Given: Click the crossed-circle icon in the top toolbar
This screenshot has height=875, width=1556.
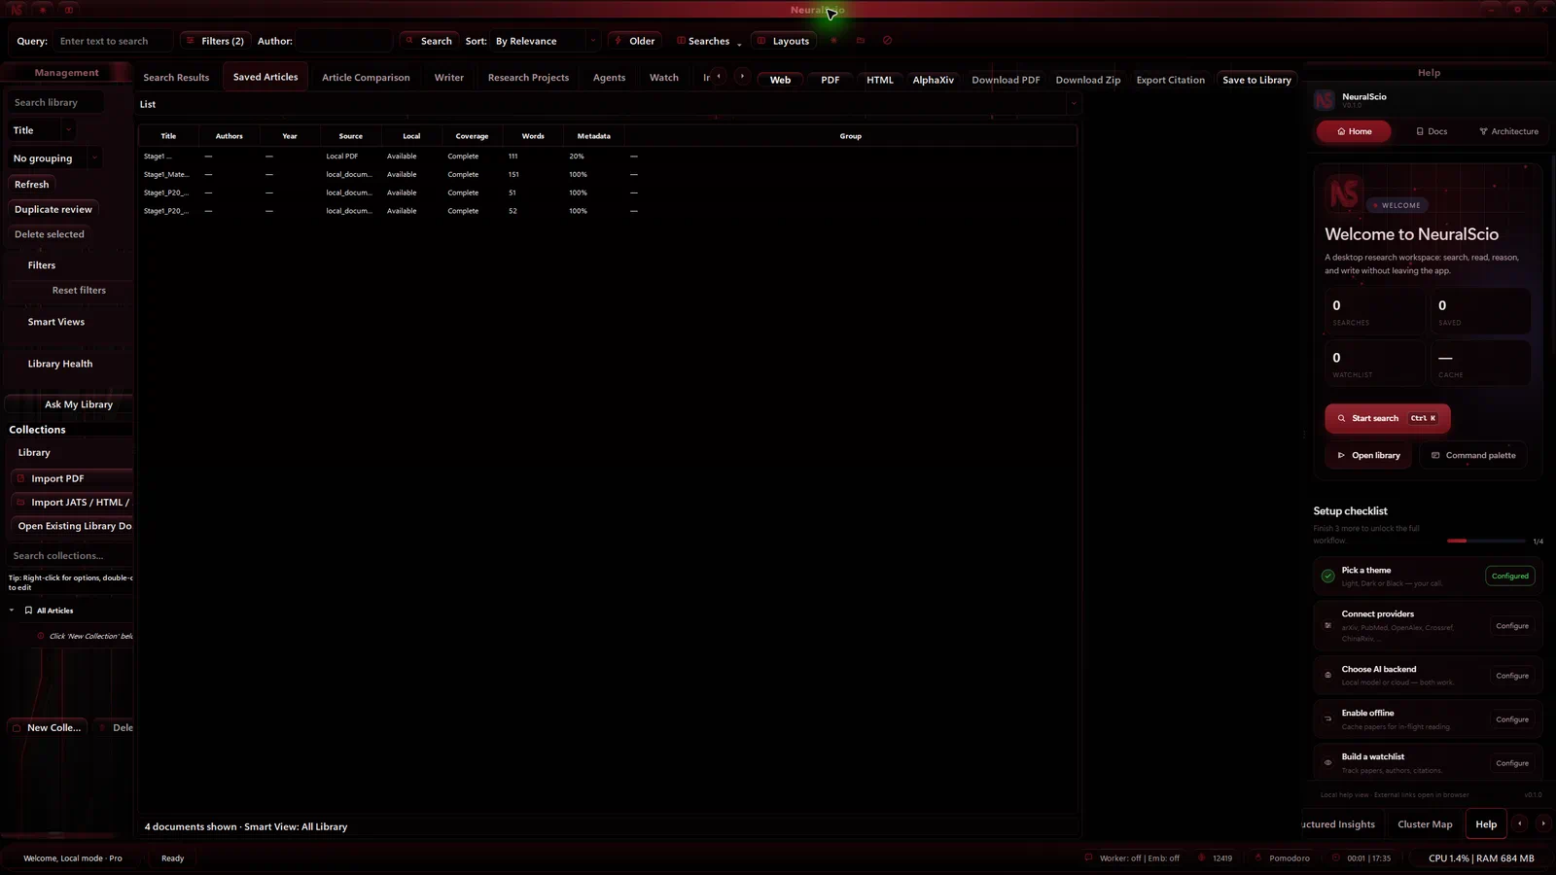Looking at the screenshot, I should [887, 41].
